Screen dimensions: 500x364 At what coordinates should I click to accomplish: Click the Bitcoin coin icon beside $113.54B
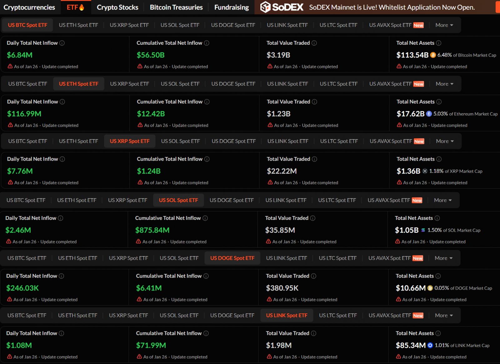pyautogui.click(x=433, y=55)
